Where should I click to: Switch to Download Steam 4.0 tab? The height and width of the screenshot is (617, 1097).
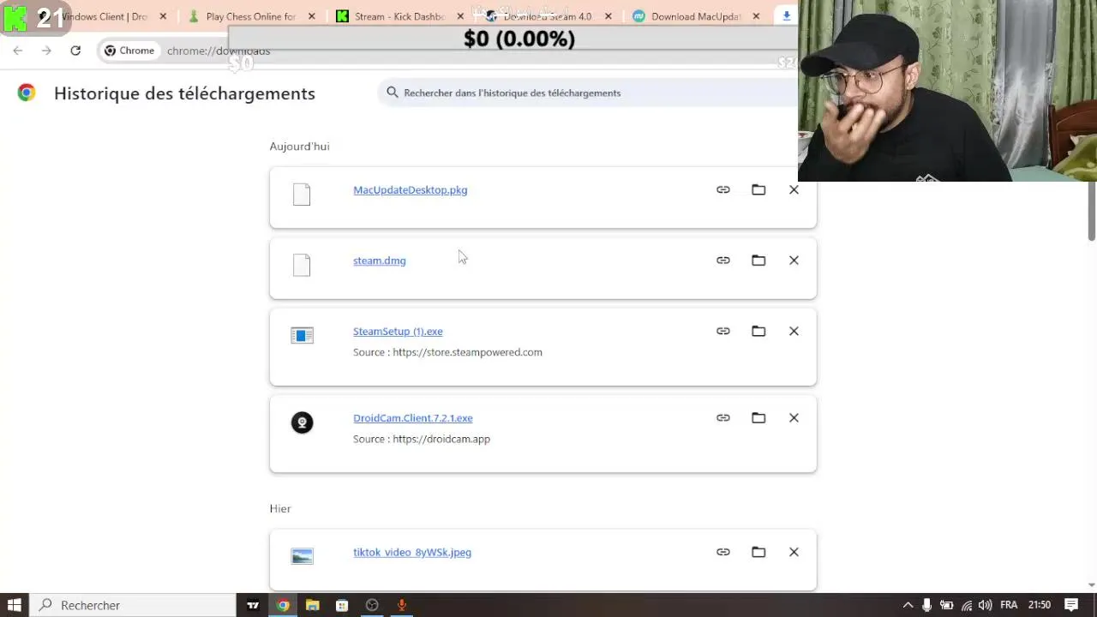click(x=547, y=16)
